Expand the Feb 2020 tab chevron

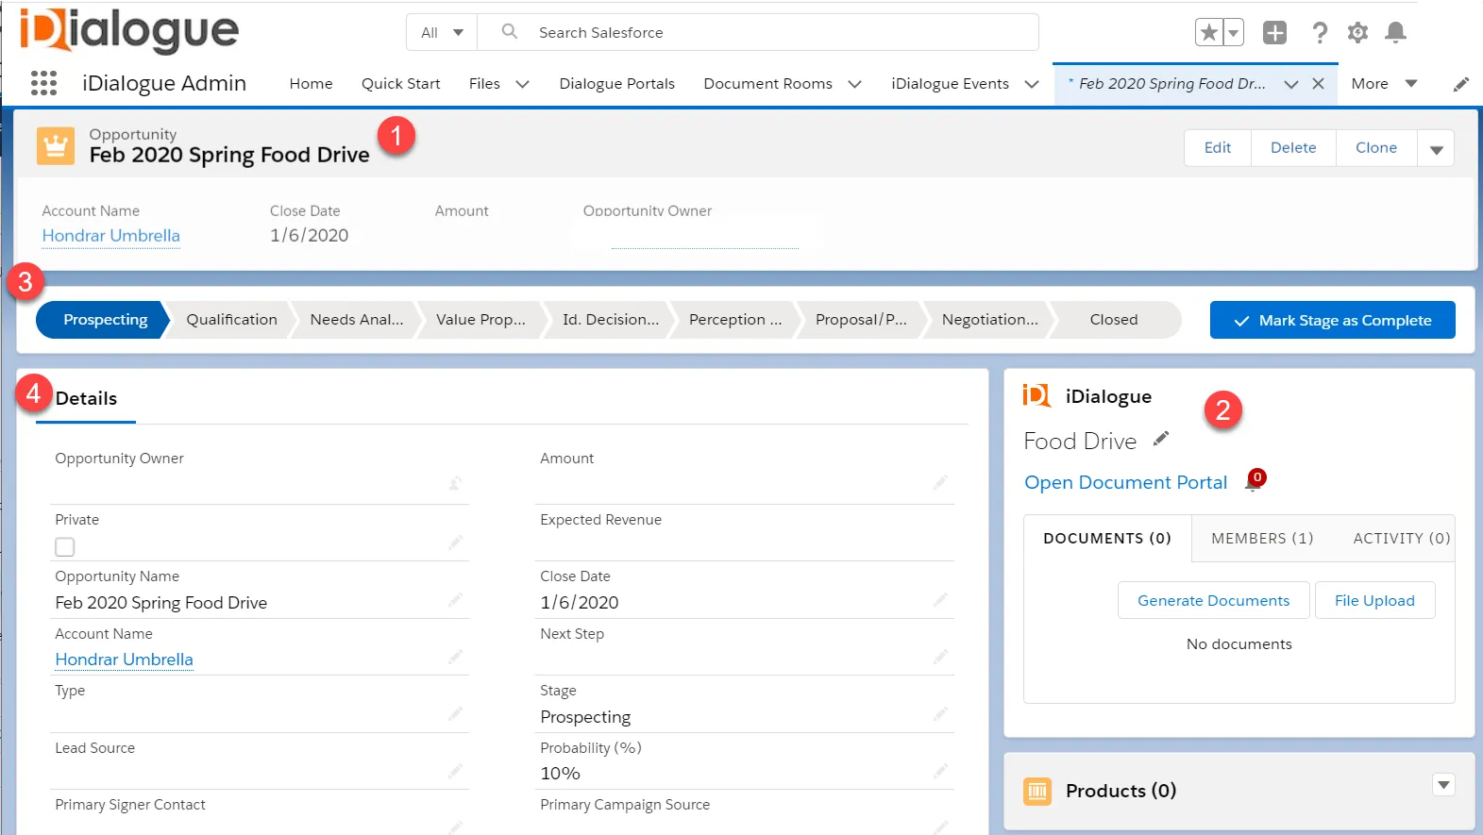[x=1290, y=84]
